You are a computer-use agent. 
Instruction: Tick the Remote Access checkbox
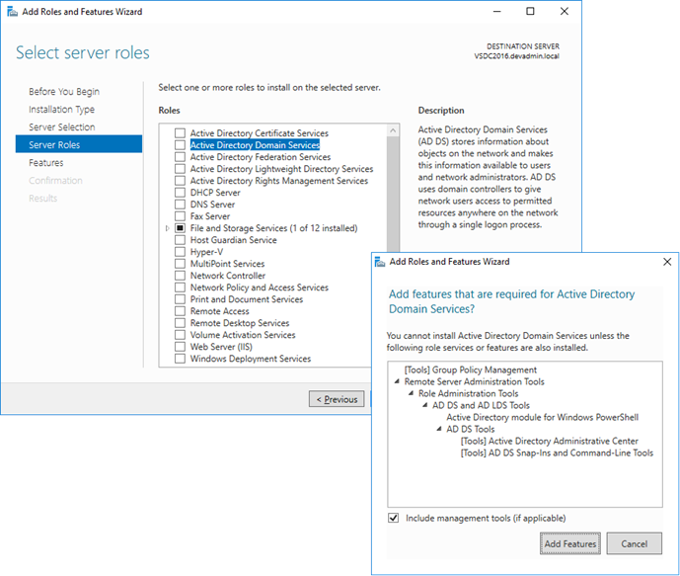pos(180,311)
